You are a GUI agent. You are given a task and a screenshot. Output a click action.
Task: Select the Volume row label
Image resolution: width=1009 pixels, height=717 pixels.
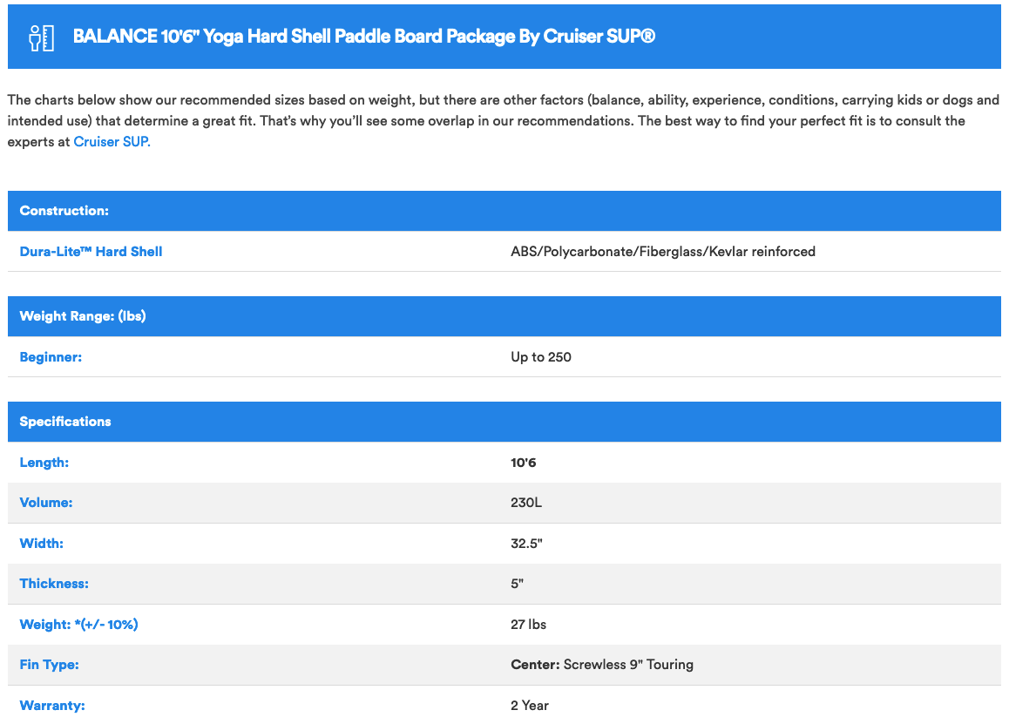coord(46,503)
